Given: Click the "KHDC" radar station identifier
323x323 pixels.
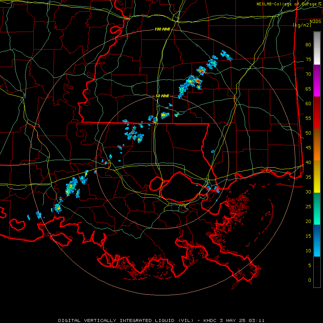Looking at the screenshot, I should (210, 320).
